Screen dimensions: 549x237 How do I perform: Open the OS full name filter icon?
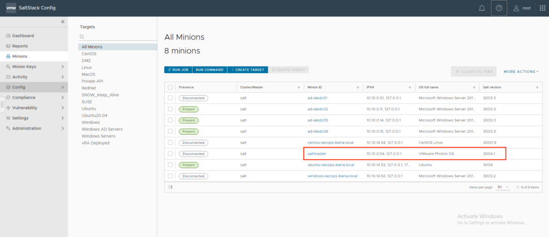[x=474, y=87]
